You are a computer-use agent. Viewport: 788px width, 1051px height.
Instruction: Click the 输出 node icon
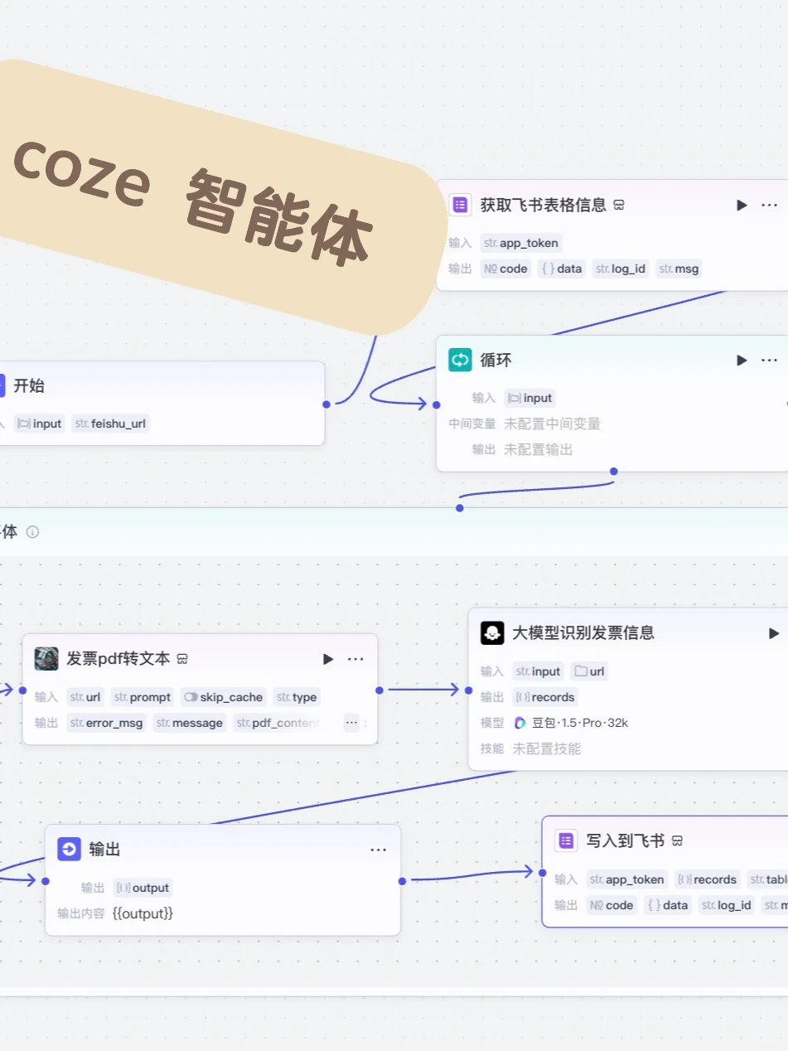pyautogui.click(x=69, y=849)
